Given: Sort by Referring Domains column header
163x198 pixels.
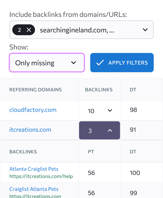Looking at the screenshot, I should 36,90.
